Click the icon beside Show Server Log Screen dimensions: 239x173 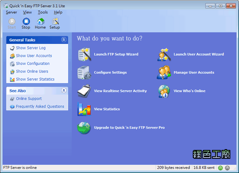pos(12,48)
